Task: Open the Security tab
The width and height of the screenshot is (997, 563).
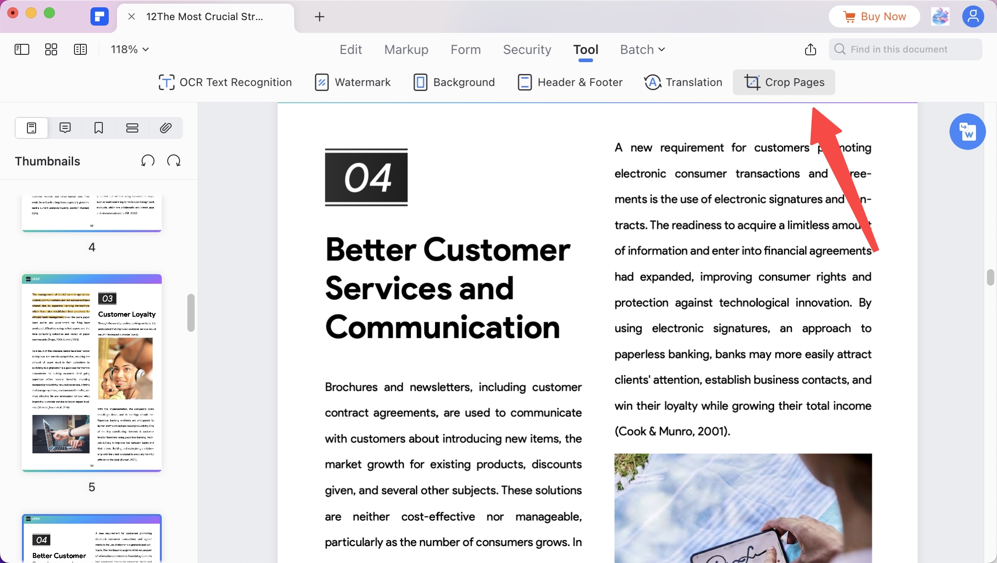Action: pos(527,49)
